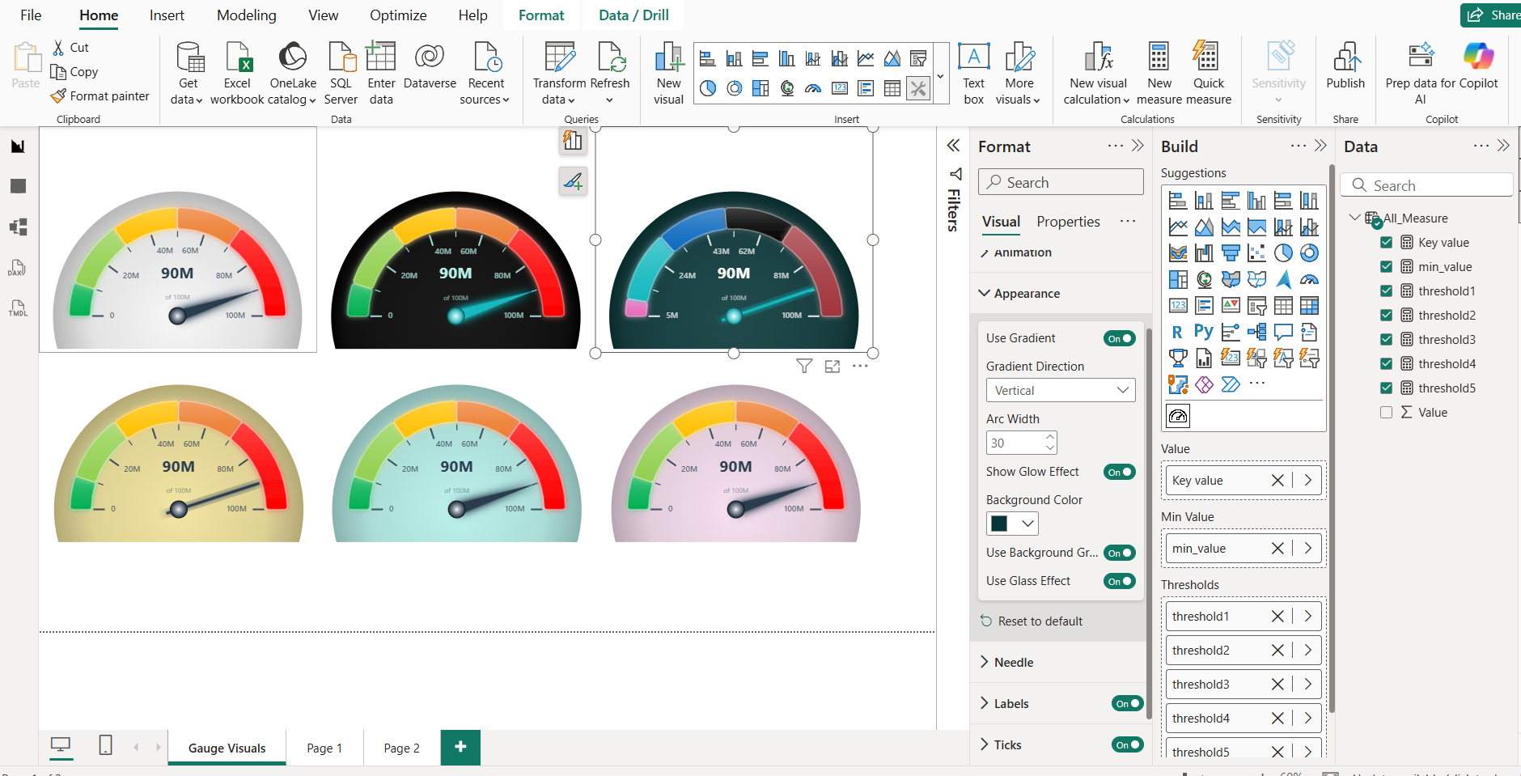1521x776 pixels.
Task: Toggle Use Gradient switch off
Action: tap(1119, 338)
